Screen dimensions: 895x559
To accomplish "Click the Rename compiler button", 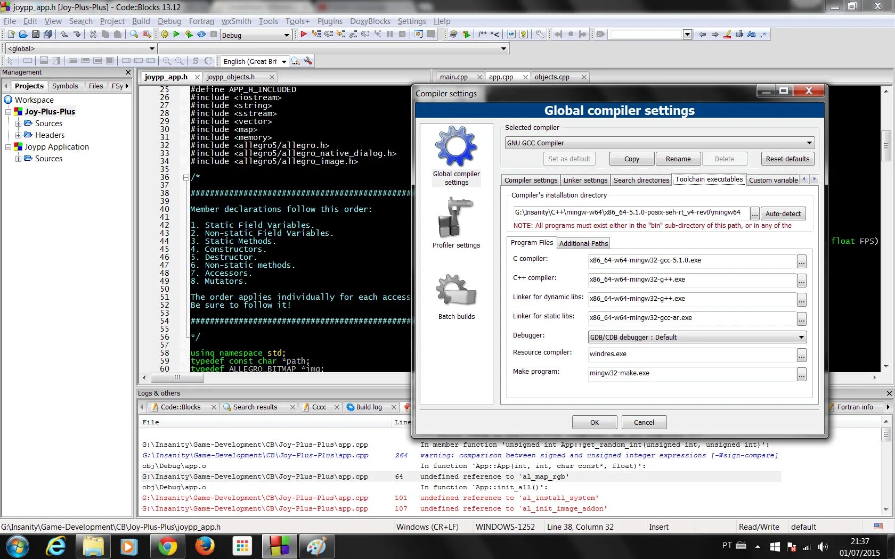I will pyautogui.click(x=678, y=159).
